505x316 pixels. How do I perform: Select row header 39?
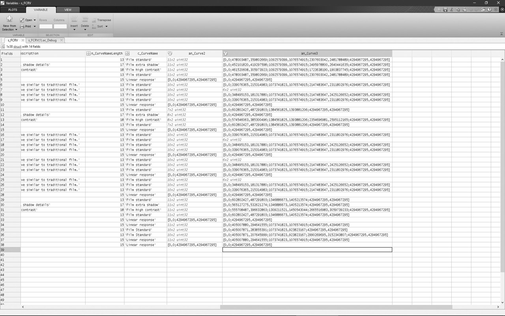(x=10, y=250)
